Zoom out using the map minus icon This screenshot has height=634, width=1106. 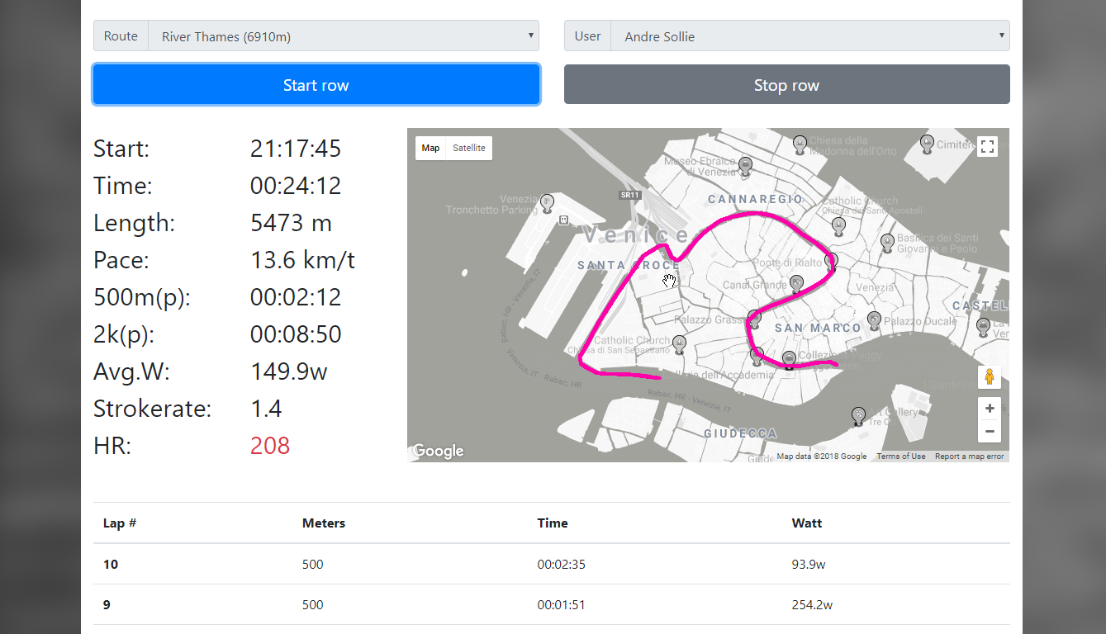pos(989,431)
